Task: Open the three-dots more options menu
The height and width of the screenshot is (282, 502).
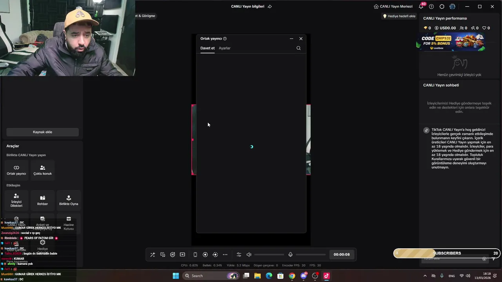Action: pos(225,255)
